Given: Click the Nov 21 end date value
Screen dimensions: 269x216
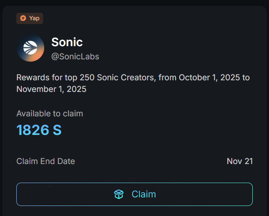Looking at the screenshot, I should (239, 161).
